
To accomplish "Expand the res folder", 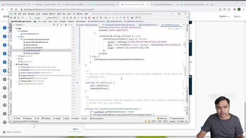I will 16,59.
